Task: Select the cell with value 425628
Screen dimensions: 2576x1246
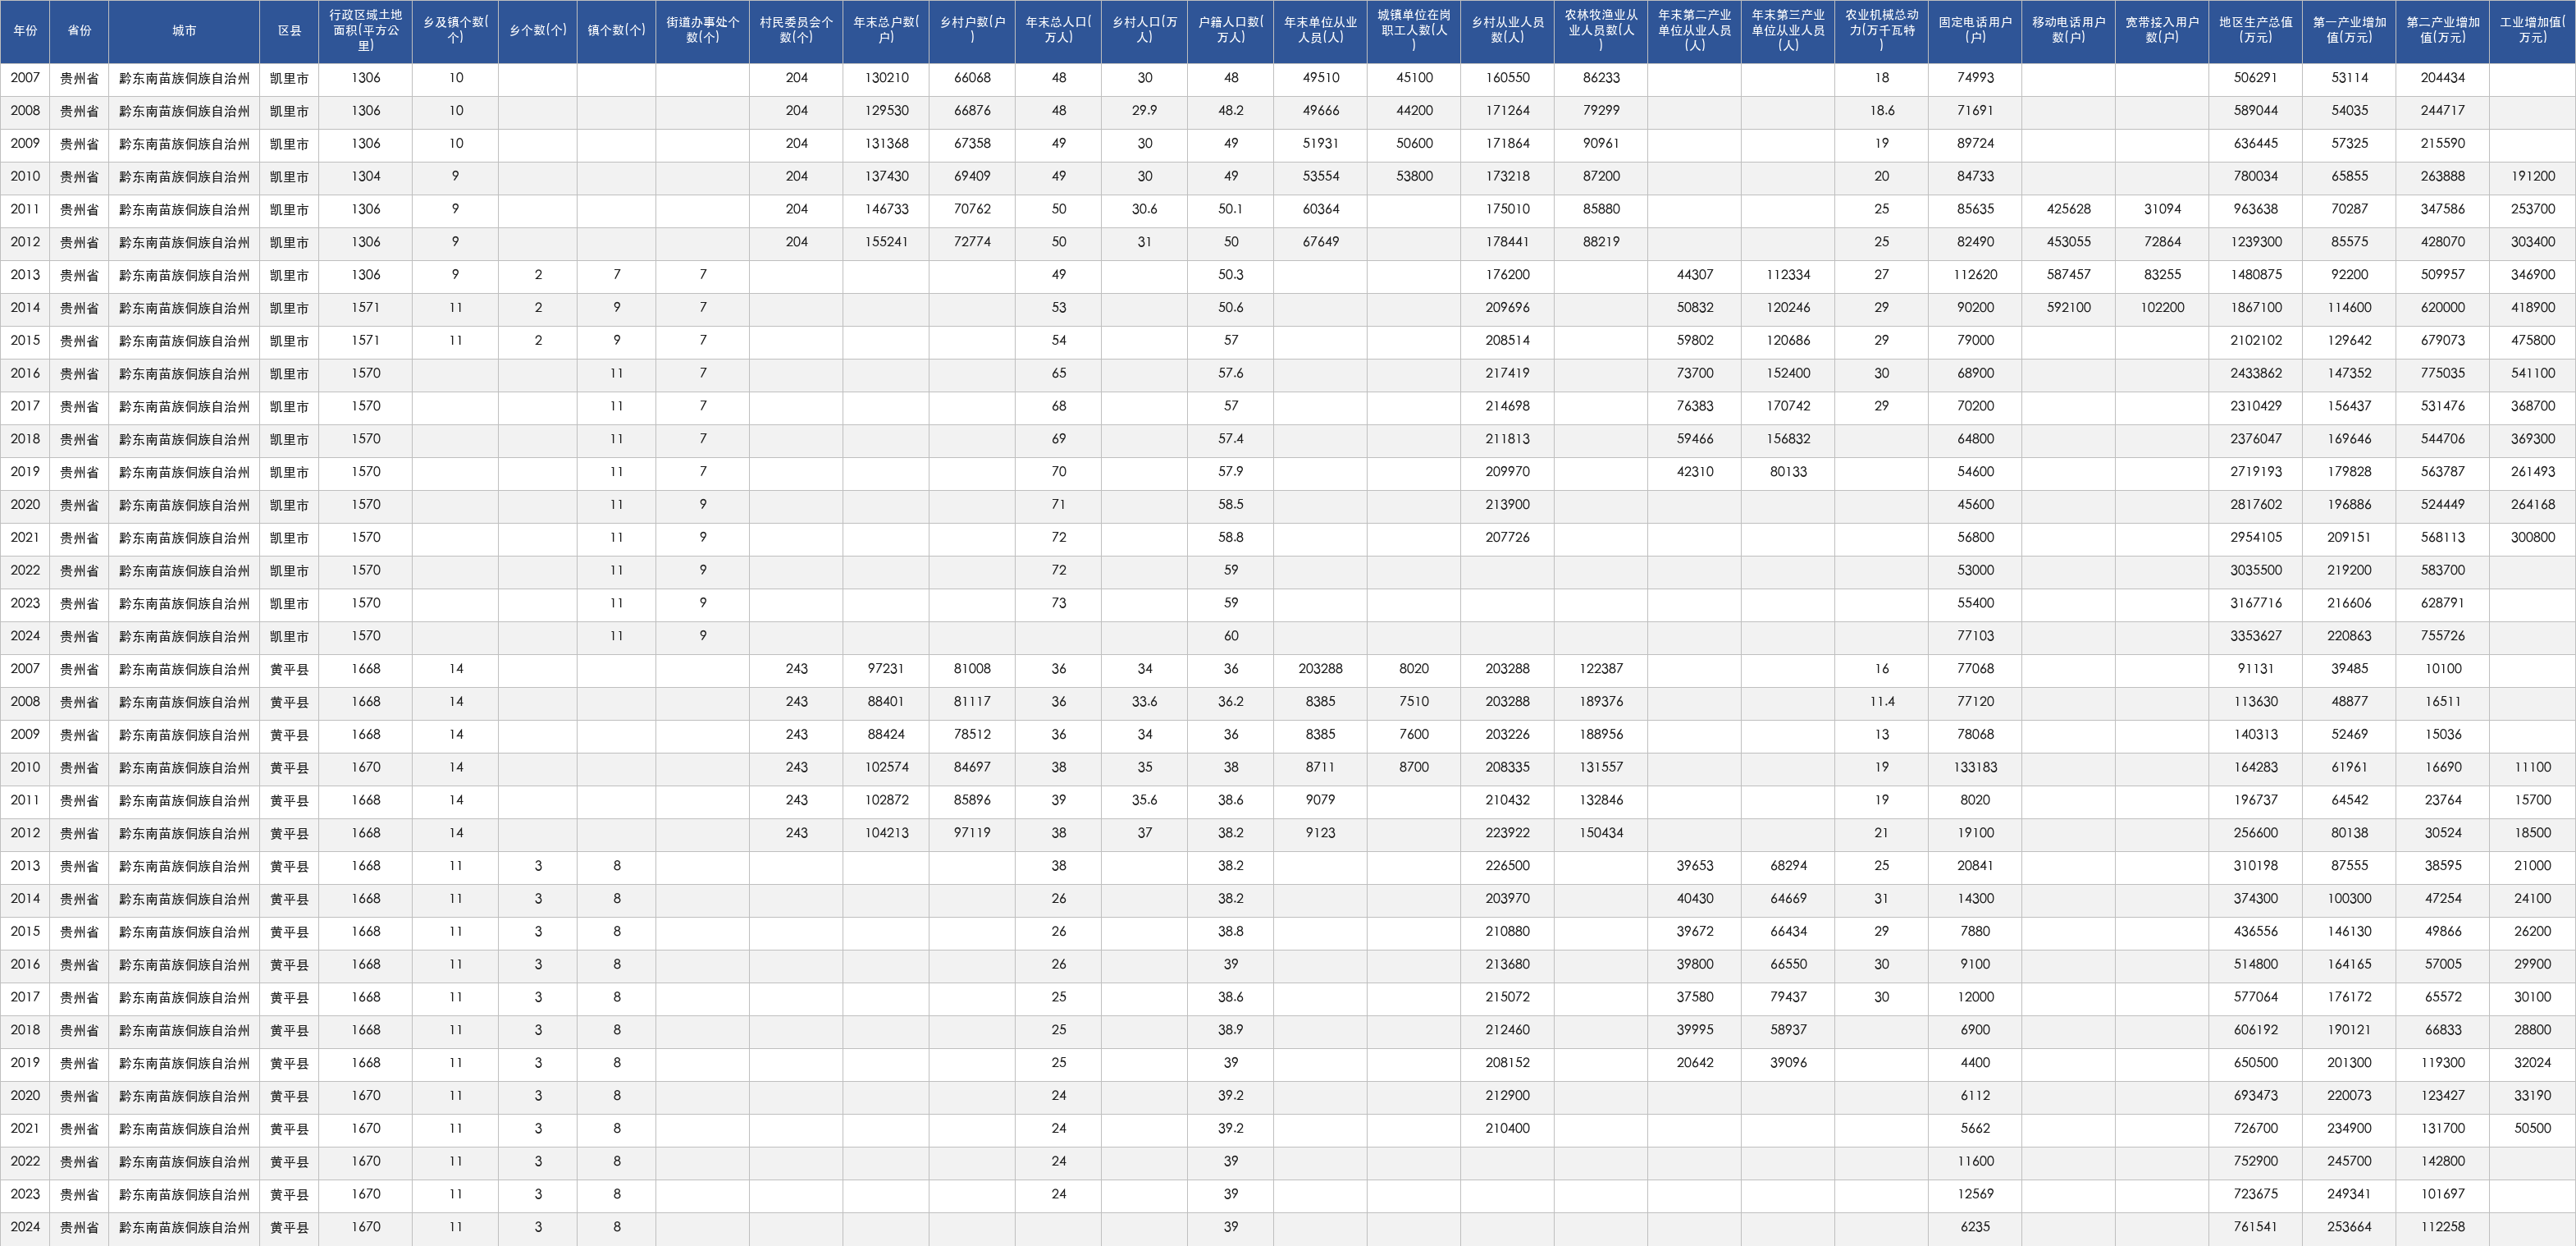Action: click(2068, 209)
